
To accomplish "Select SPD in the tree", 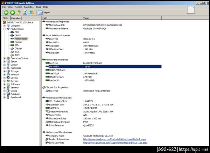I will (x=16, y=45).
